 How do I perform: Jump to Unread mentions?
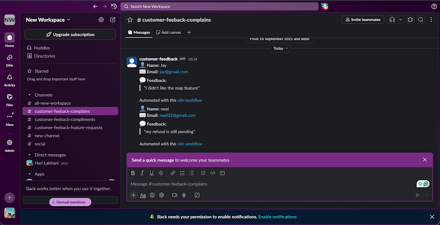[70, 202]
